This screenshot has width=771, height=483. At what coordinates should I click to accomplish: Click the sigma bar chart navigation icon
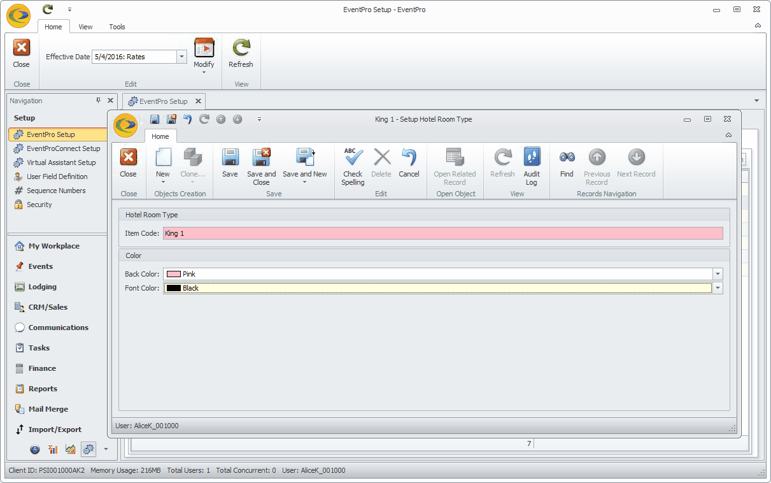point(53,449)
